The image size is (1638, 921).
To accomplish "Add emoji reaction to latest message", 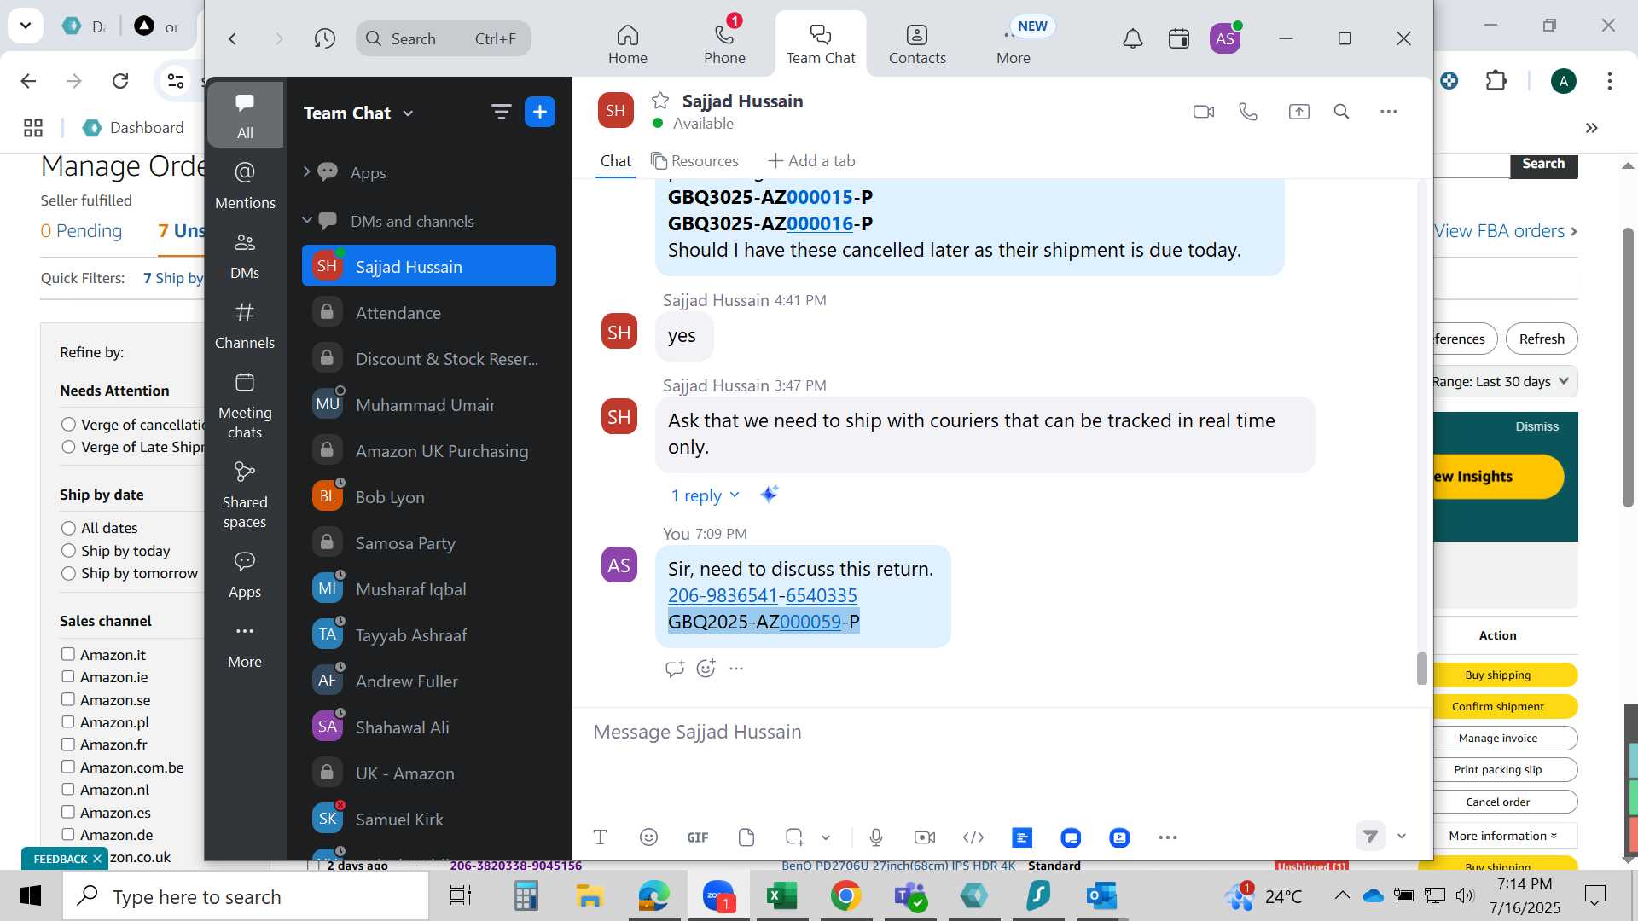I will click(x=706, y=669).
